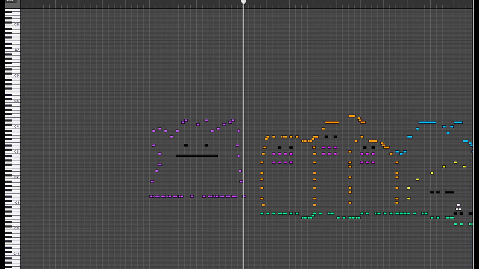479x269 pixels.
Task: Play the C7 piano key
Action: coord(13,50)
